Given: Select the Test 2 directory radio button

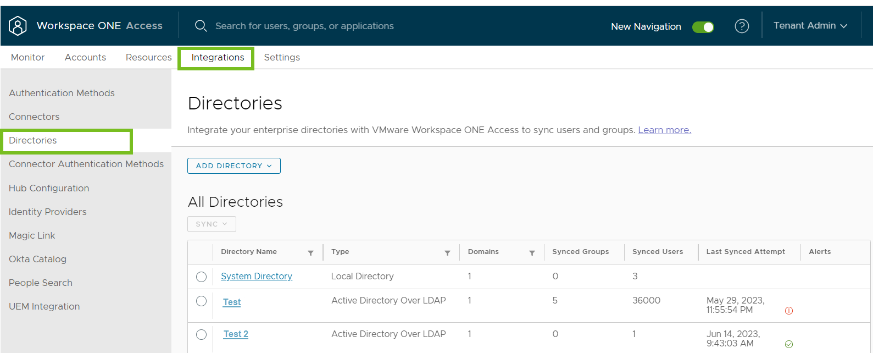Looking at the screenshot, I should click(201, 334).
